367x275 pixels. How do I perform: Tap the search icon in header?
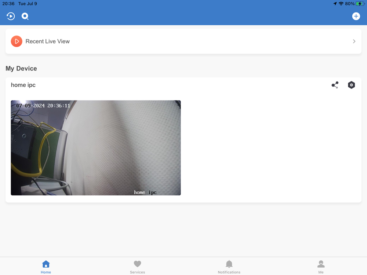pos(25,16)
